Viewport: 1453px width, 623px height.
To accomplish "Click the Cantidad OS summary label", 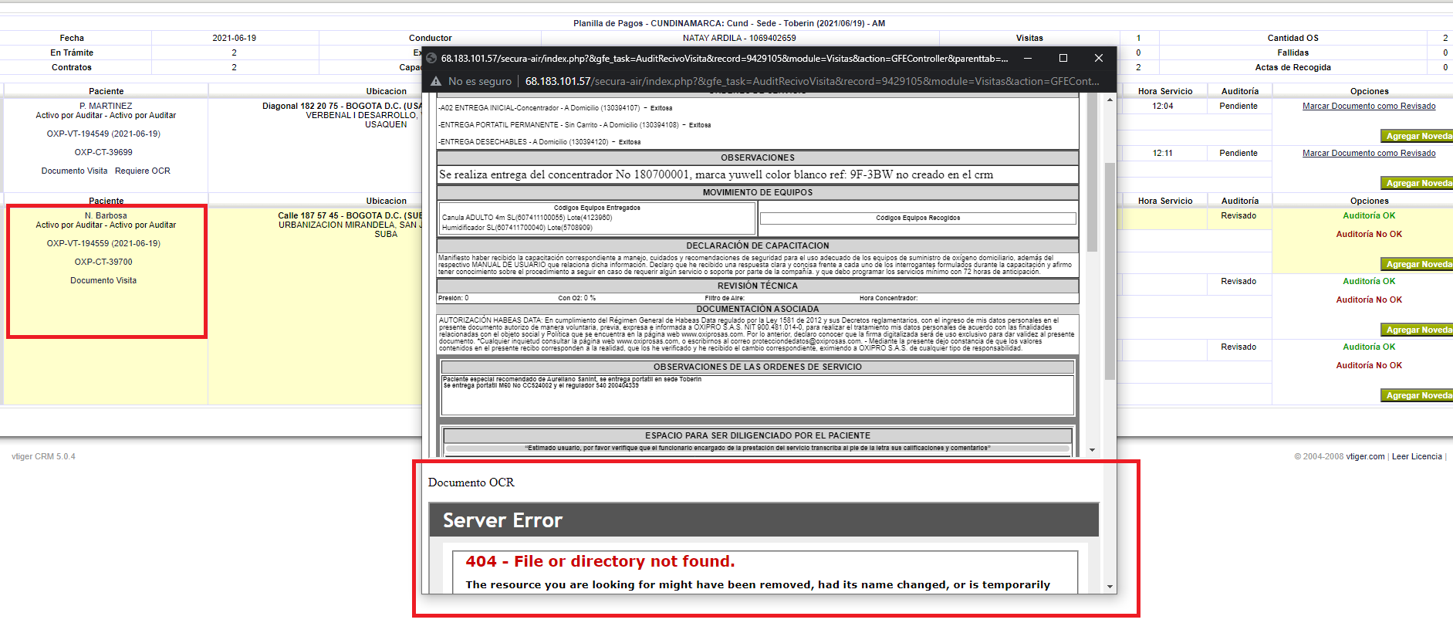I will point(1292,38).
